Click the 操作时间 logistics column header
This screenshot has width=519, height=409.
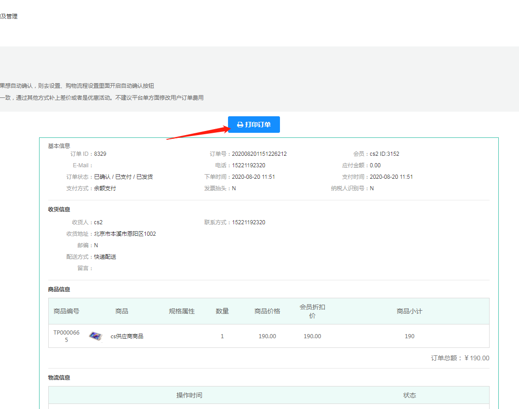[x=189, y=395]
